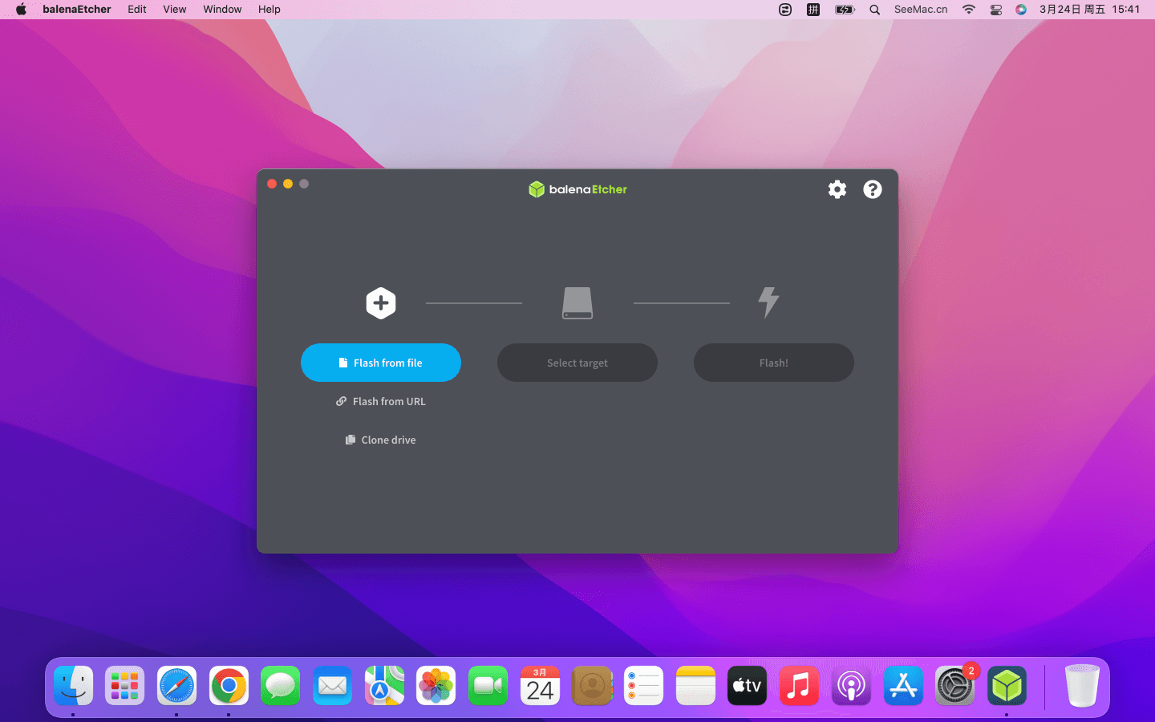Screen dimensions: 1155x722
Task: Open the Window menu
Action: coord(222,10)
